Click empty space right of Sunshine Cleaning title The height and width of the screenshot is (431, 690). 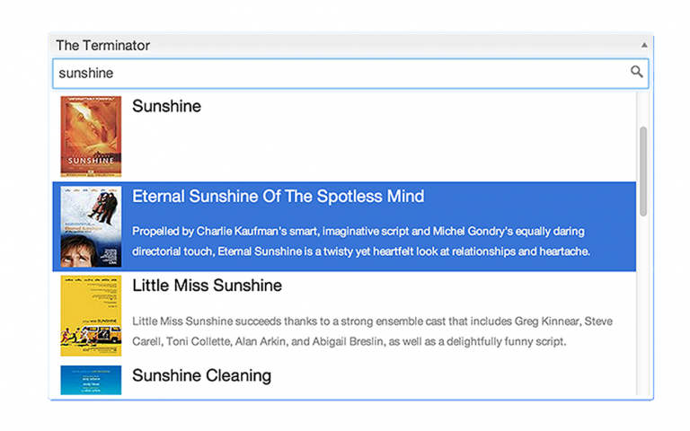point(449,375)
